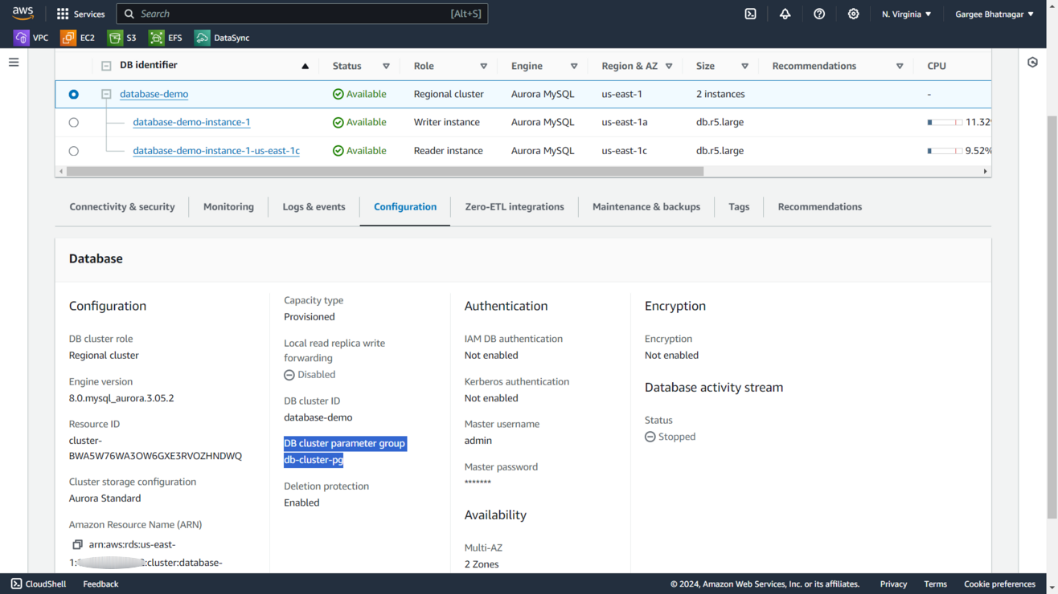Click the table's horizontal scrollbar thumb
Image resolution: width=1058 pixels, height=594 pixels.
pyautogui.click(x=385, y=171)
